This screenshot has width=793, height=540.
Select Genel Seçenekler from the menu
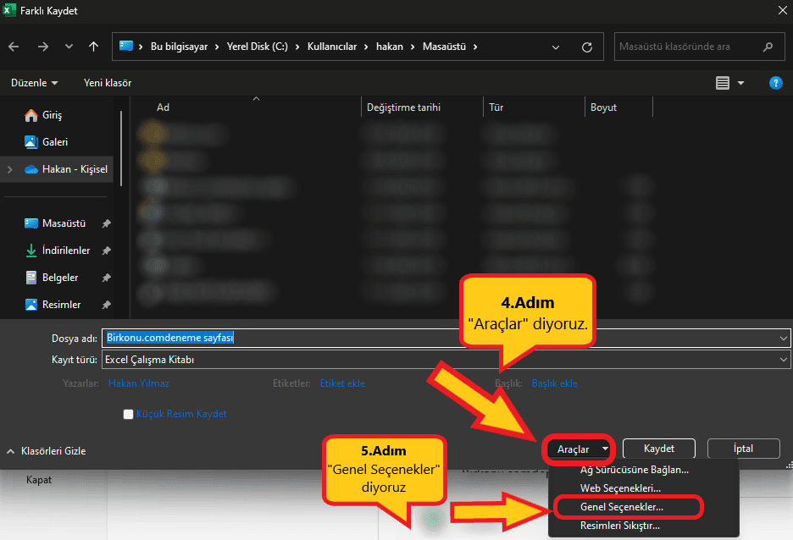(622, 507)
